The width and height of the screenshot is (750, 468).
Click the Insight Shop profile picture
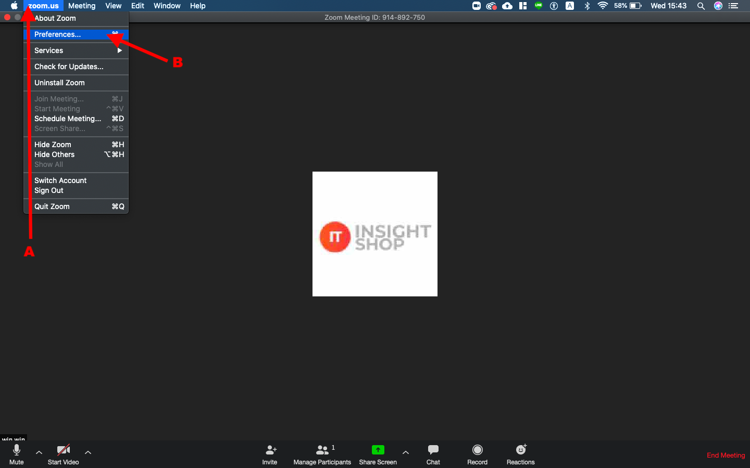point(375,234)
